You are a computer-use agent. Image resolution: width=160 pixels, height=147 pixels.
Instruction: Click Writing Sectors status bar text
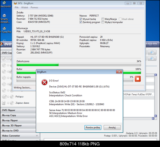(23, 88)
